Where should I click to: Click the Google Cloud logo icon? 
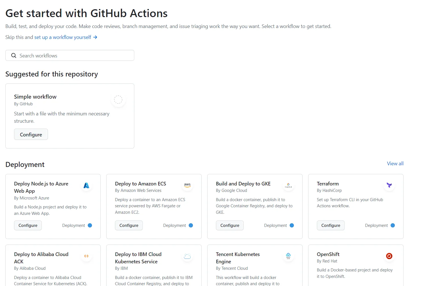coord(288,185)
